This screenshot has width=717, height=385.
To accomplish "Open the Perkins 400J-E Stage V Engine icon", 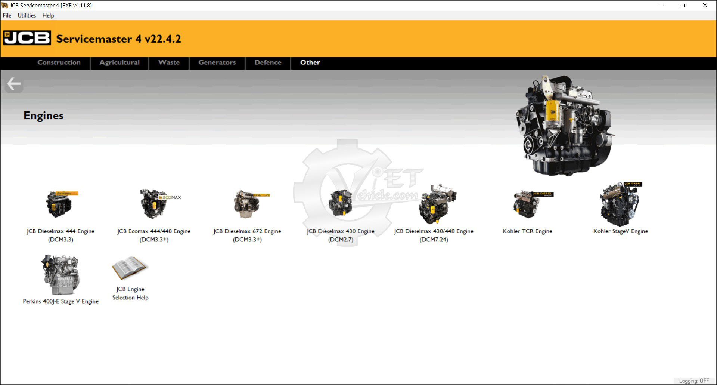I will click(60, 275).
